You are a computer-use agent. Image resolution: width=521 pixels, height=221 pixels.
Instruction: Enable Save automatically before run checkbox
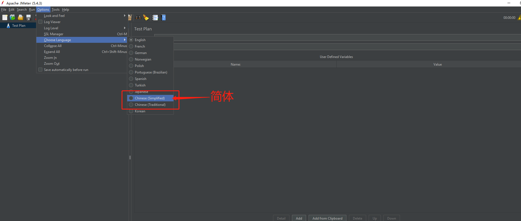40,70
